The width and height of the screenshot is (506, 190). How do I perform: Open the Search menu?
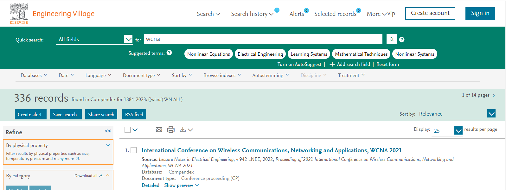[x=208, y=14]
